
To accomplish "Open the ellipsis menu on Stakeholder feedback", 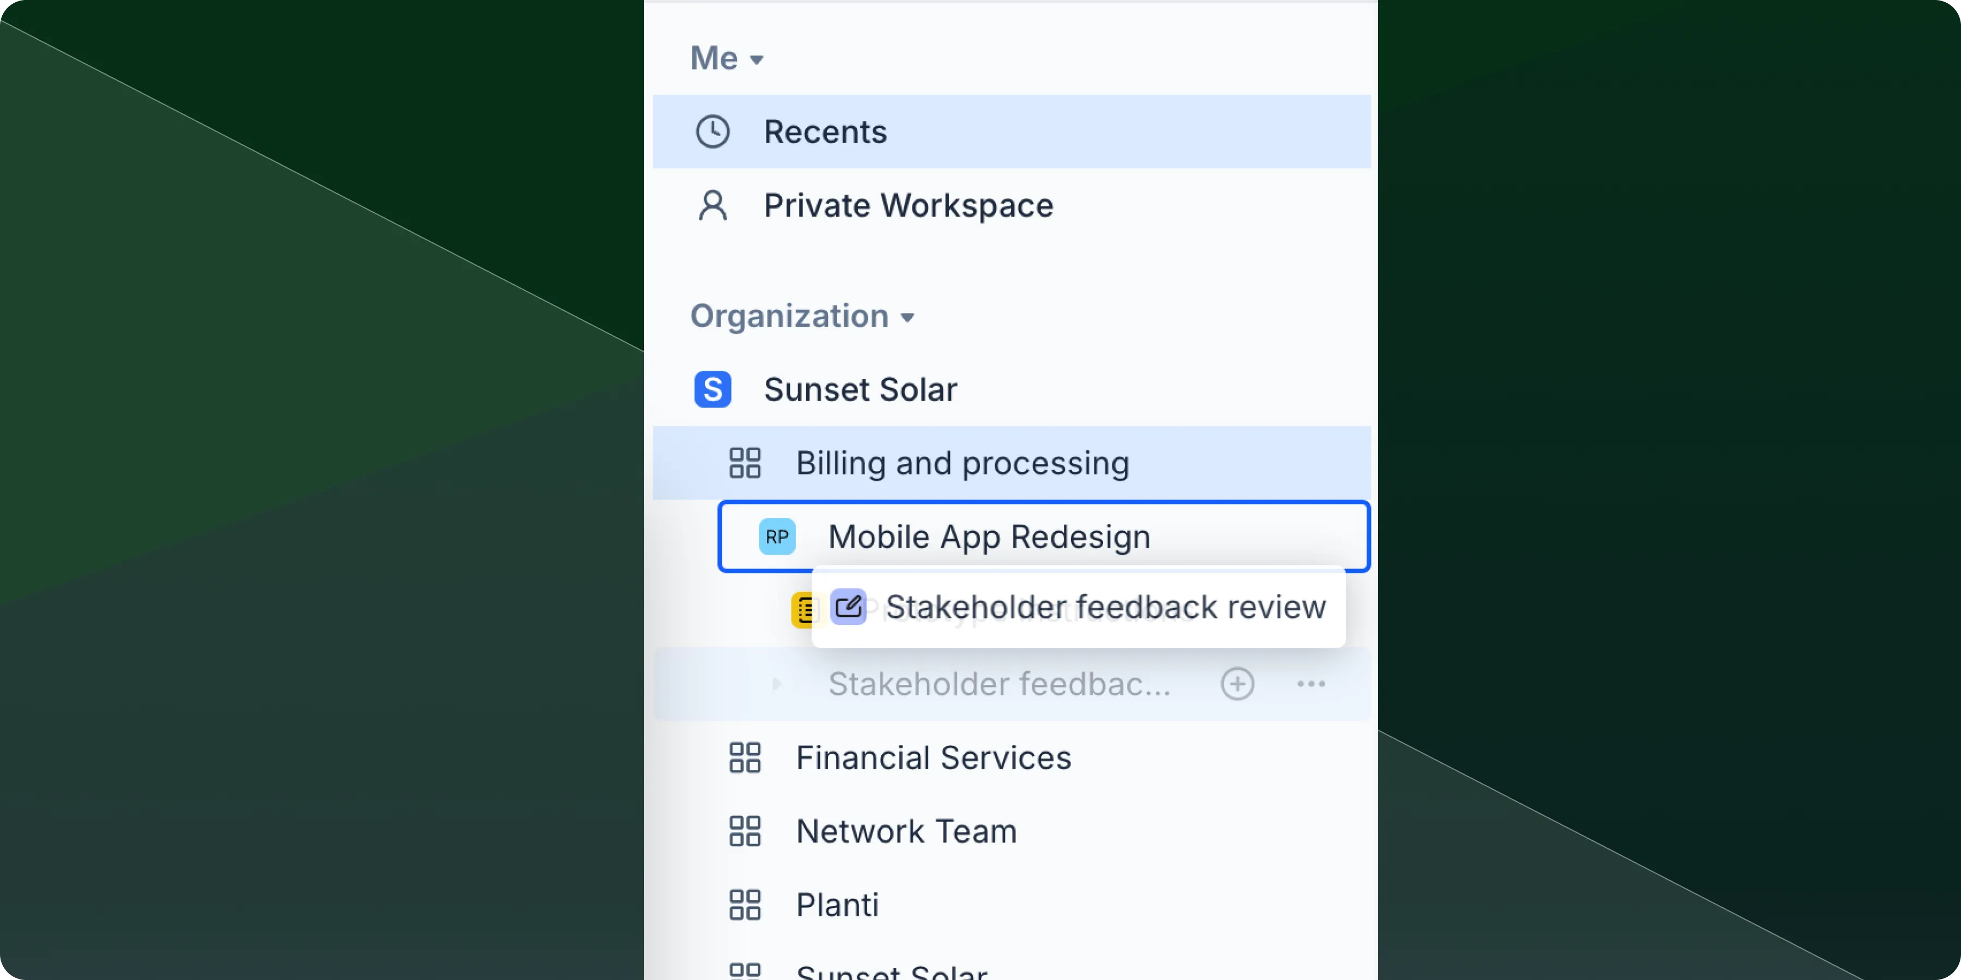I will click(x=1311, y=683).
